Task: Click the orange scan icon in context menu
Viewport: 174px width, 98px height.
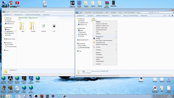Action: 94,42
